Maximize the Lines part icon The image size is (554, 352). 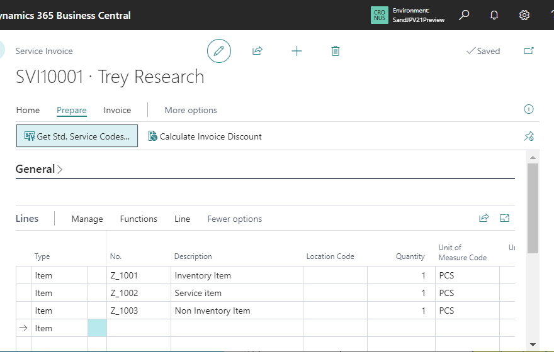tap(504, 218)
